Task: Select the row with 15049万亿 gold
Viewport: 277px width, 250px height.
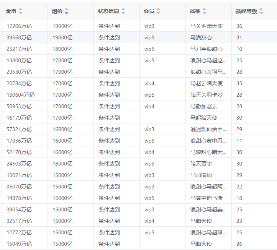Action: coord(19,244)
